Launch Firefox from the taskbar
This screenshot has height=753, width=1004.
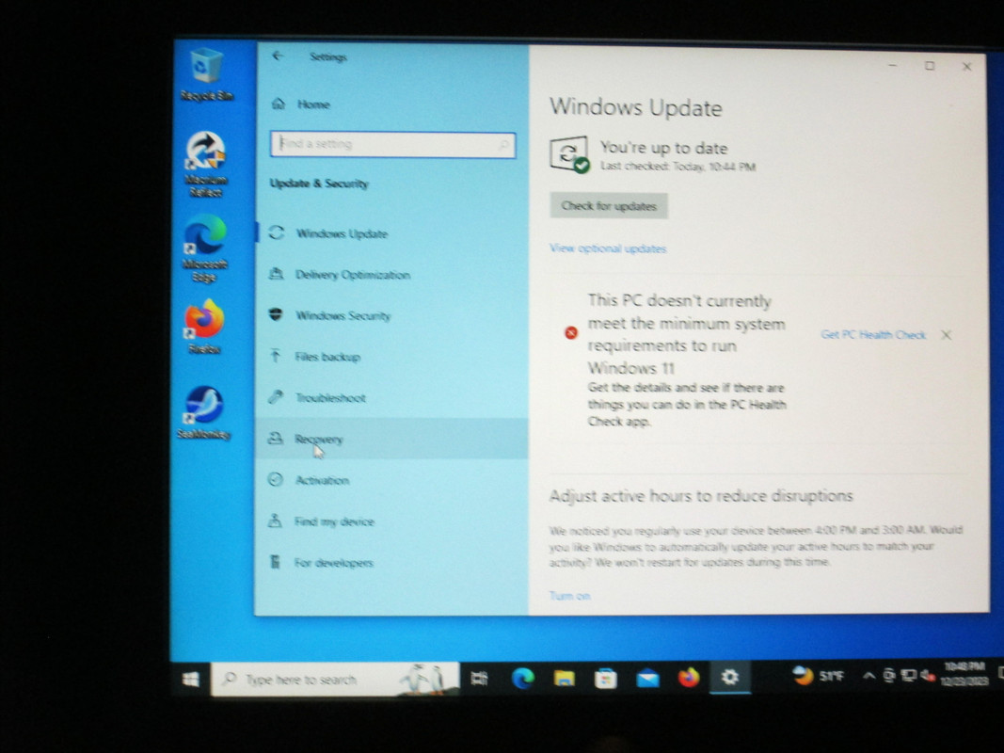[689, 677]
